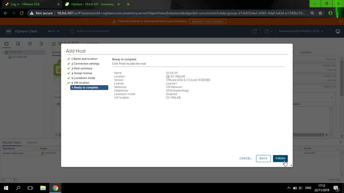Open the Networking inventory icon
Screen dimensions: 344x193
pos(41,44)
